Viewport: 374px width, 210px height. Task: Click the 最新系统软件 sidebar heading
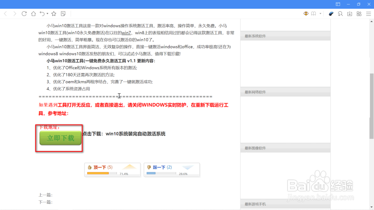click(255, 36)
